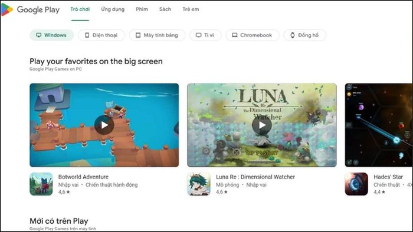The image size is (413, 232).
Task: Open the Phim tab
Action: [142, 9]
